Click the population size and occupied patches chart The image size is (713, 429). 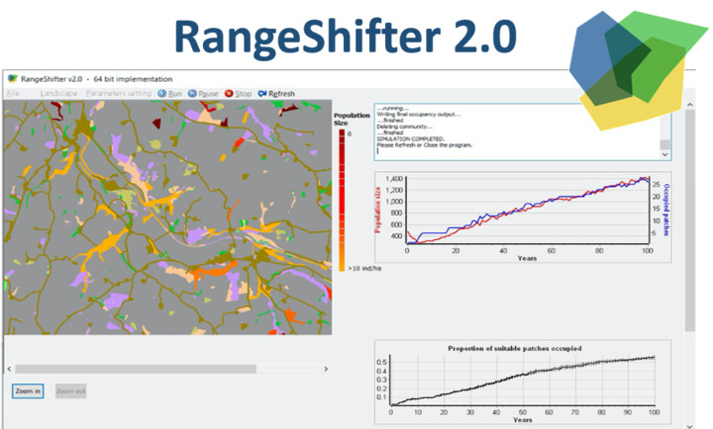click(x=523, y=217)
